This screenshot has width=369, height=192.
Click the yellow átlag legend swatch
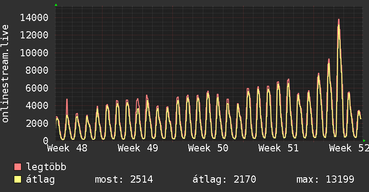click(17, 179)
